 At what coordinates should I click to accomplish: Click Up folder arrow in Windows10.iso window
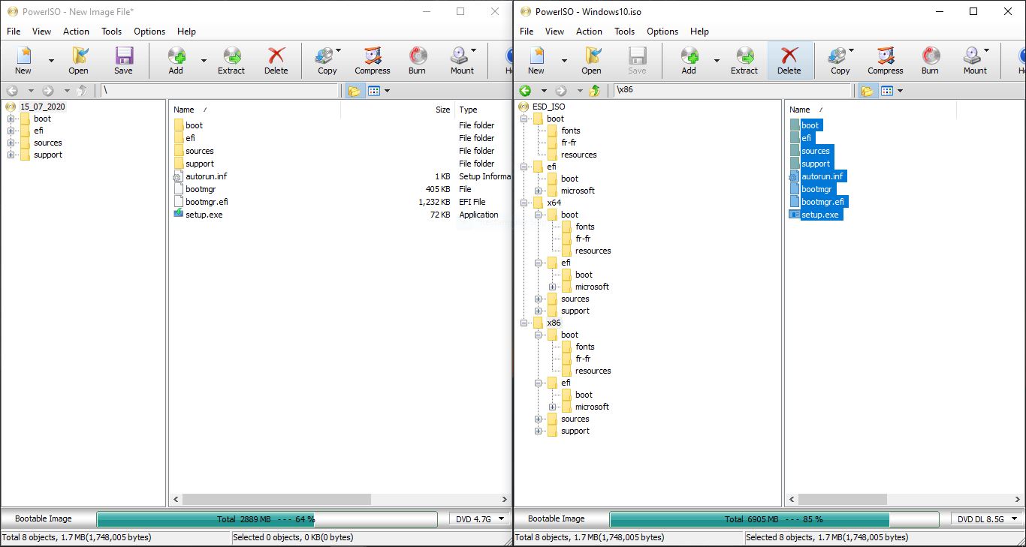click(595, 91)
